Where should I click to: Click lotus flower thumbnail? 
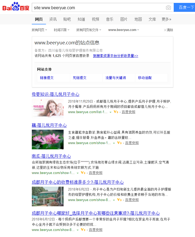click(x=48, y=140)
